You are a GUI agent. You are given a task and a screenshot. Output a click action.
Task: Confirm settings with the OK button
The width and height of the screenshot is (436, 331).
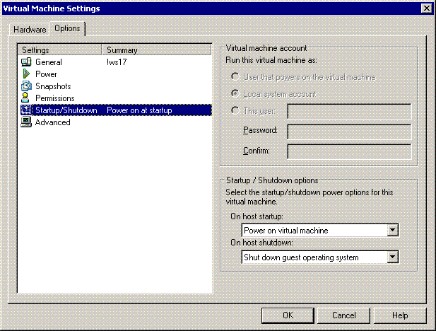tap(288, 315)
